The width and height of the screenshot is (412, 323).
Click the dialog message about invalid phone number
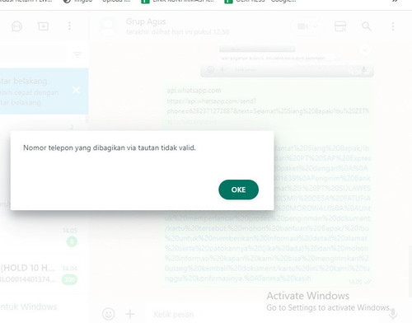[110, 147]
